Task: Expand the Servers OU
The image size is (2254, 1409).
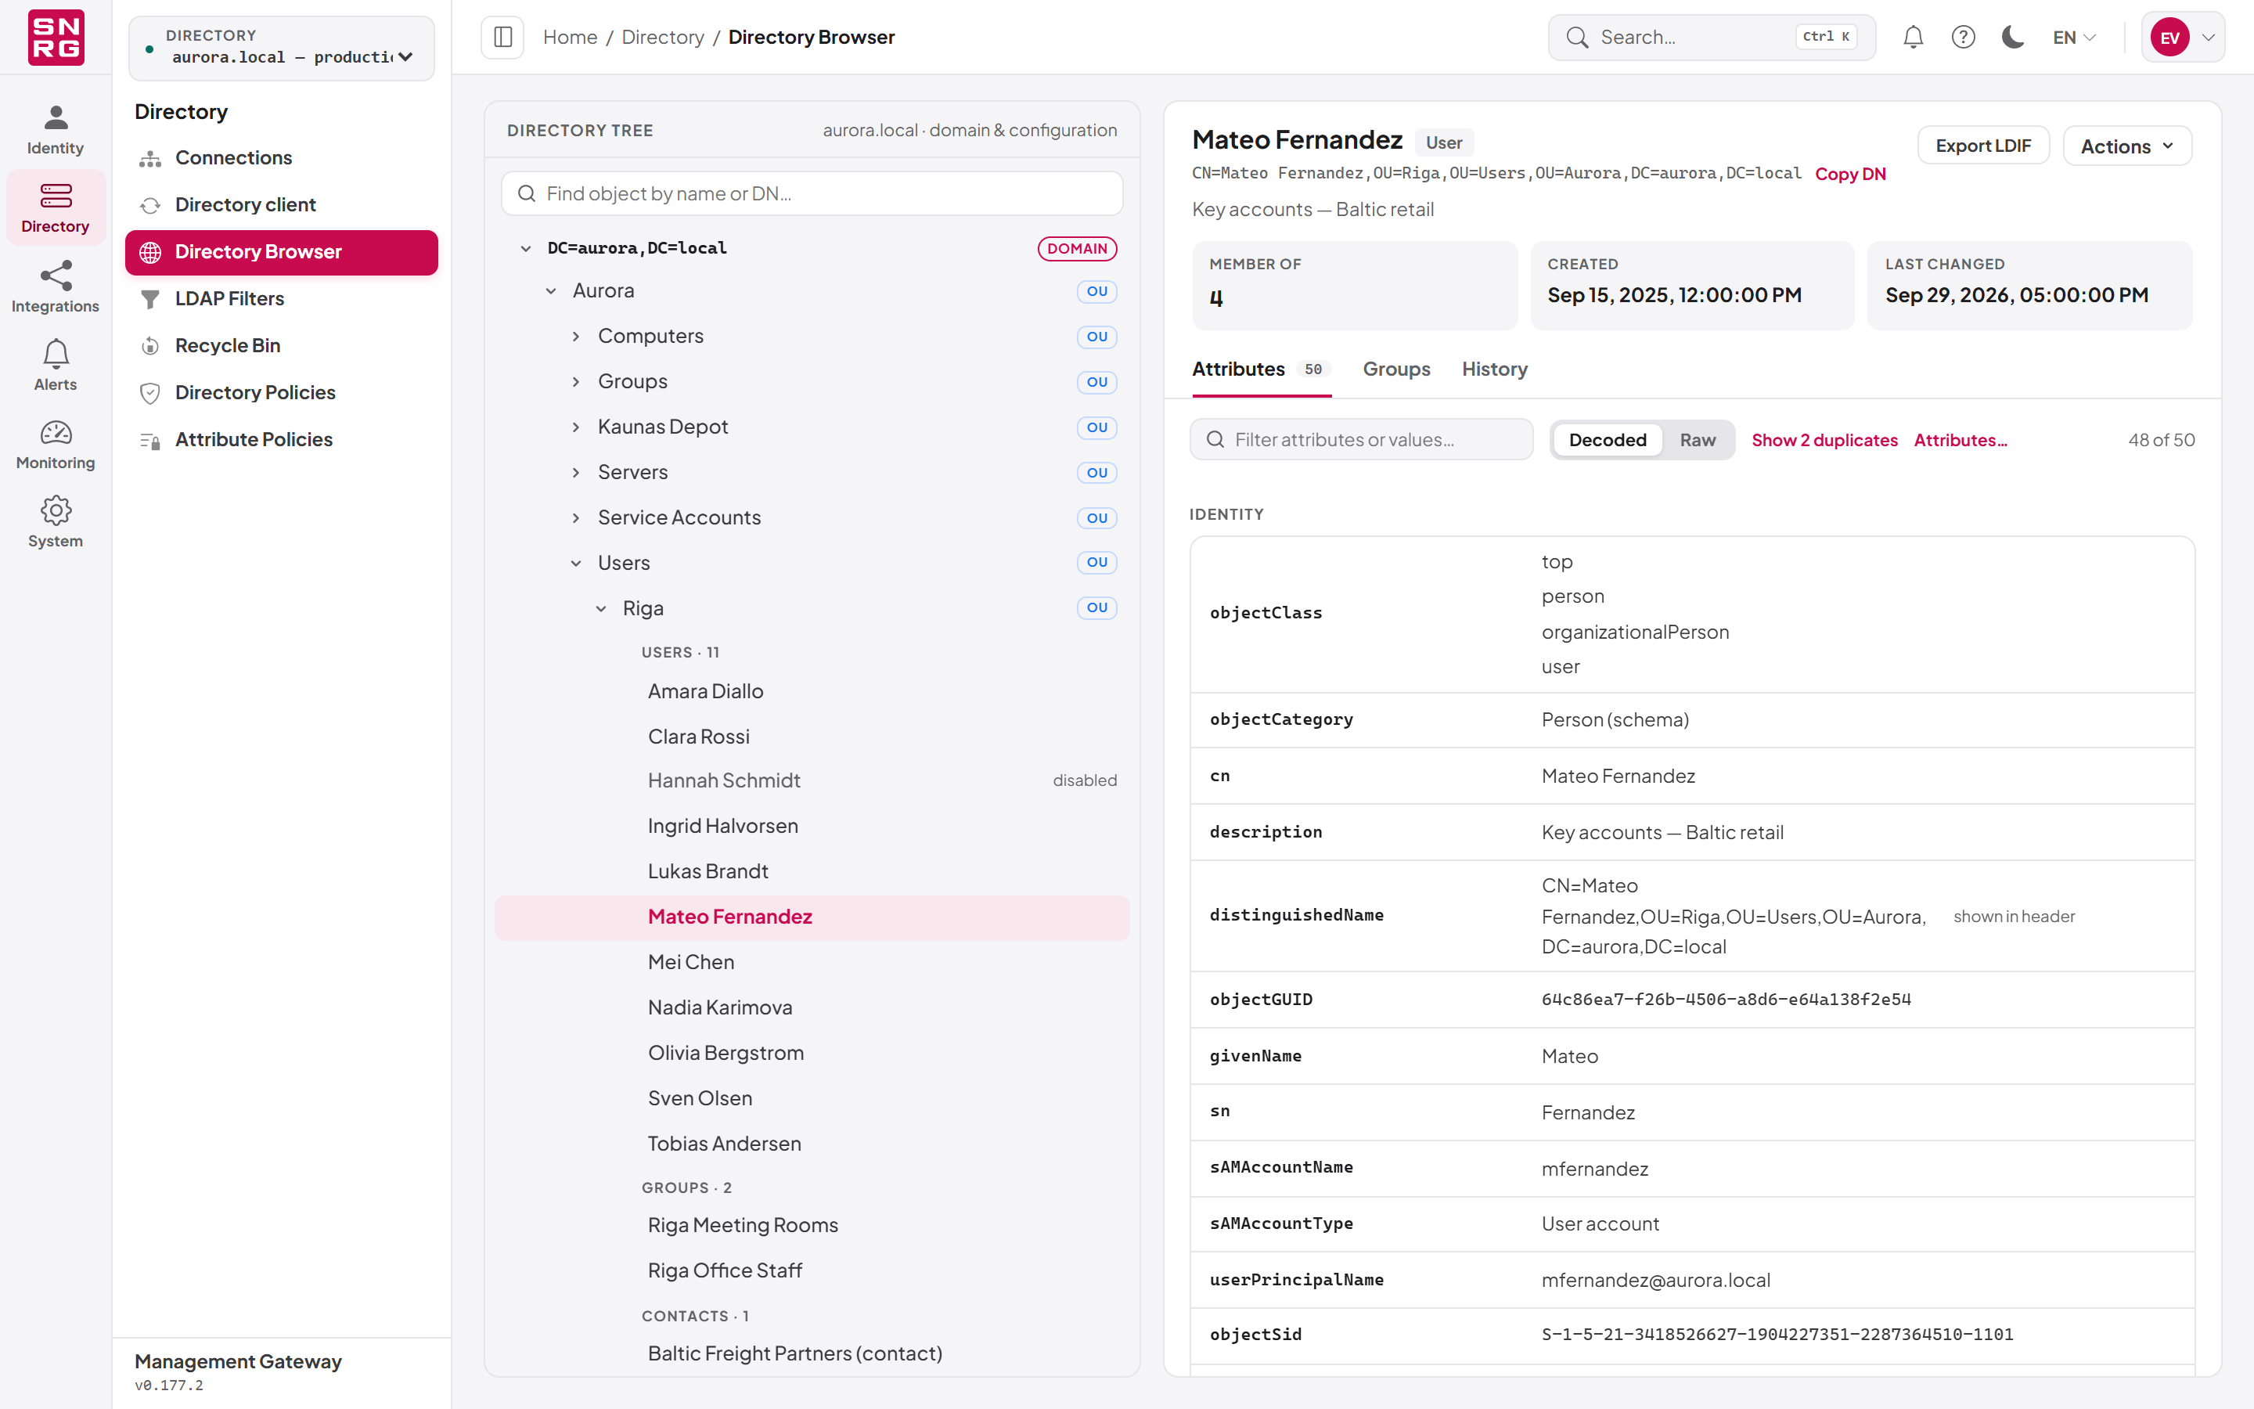Action: click(x=577, y=473)
